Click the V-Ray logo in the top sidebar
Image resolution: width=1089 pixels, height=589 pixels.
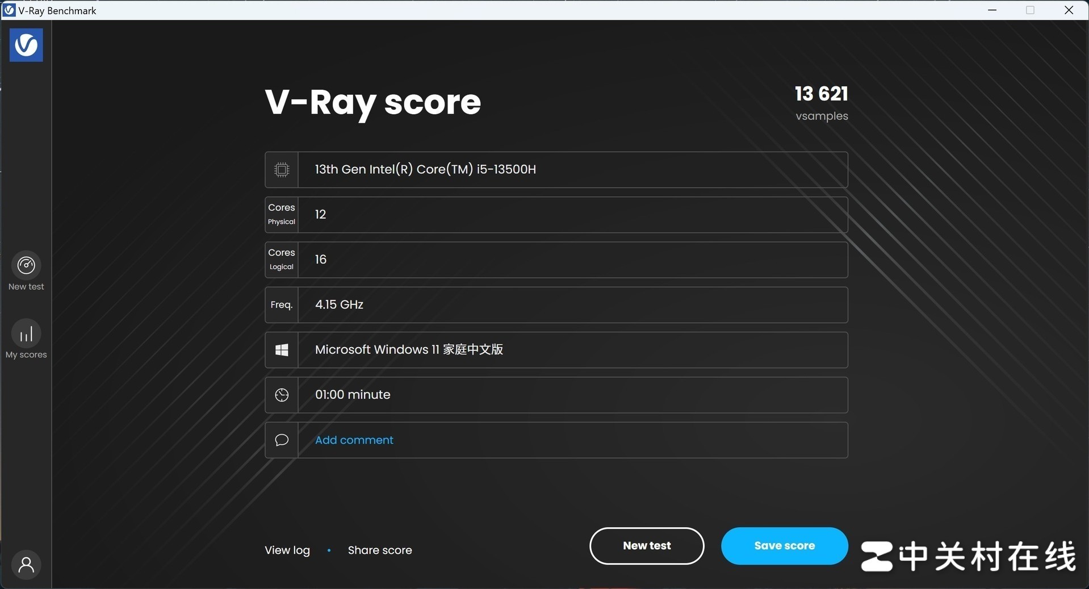click(x=26, y=45)
